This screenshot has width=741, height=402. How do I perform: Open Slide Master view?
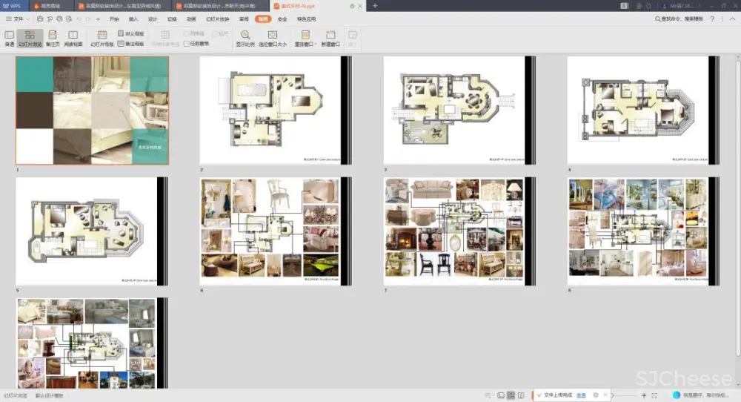[x=101, y=38]
